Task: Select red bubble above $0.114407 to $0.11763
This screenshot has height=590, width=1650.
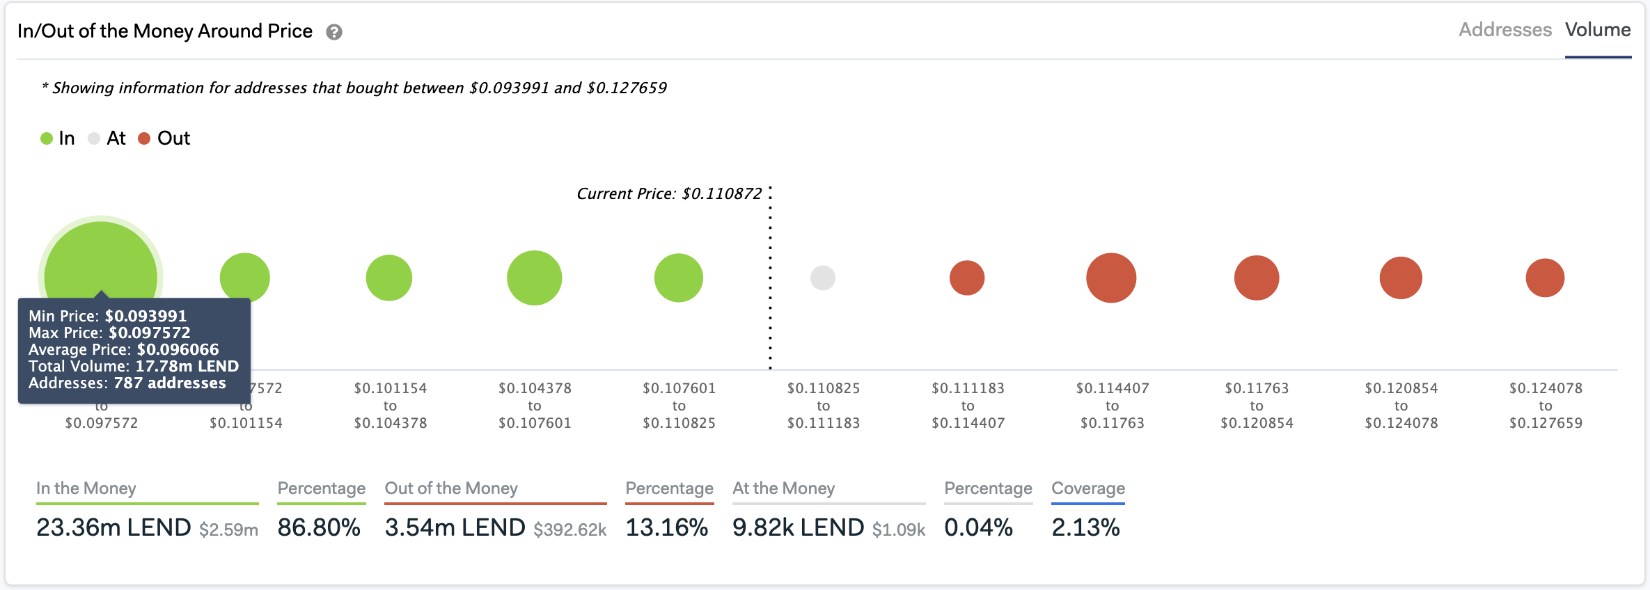Action: [1111, 278]
